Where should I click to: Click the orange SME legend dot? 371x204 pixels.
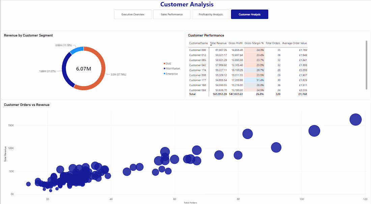coord(165,63)
